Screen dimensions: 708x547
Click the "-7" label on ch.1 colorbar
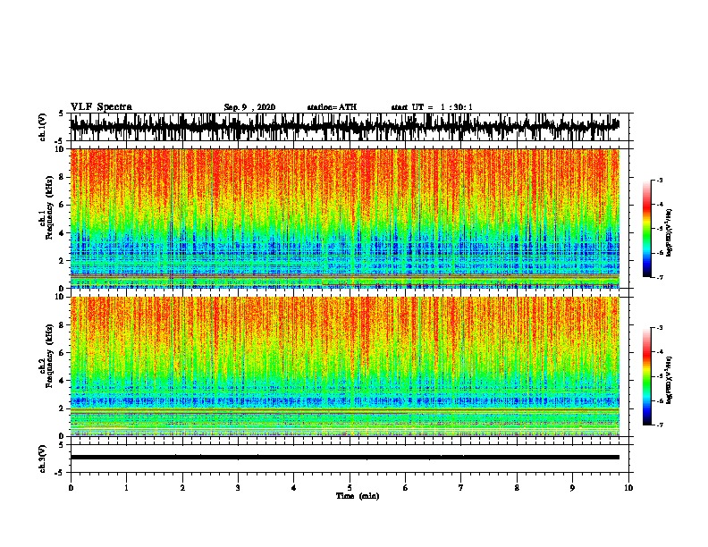pyautogui.click(x=659, y=277)
